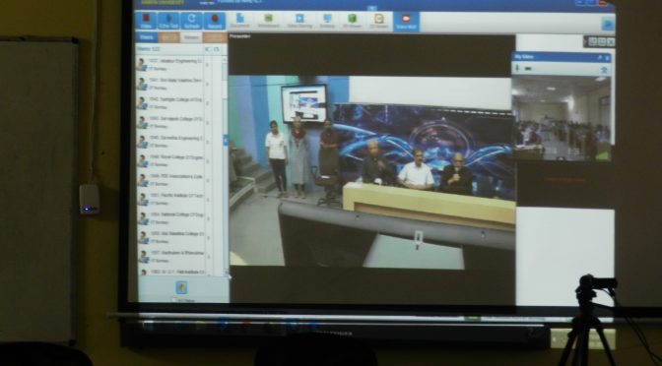
Task: Switch to the Users tab
Action: 146,37
